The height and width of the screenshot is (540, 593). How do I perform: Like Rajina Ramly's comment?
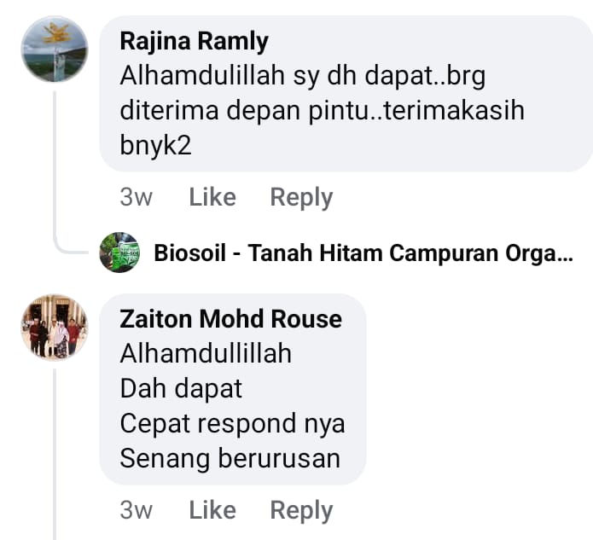[212, 198]
